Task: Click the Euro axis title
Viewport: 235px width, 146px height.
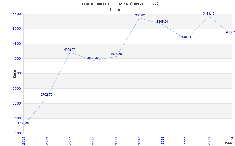Action: (x=14, y=74)
